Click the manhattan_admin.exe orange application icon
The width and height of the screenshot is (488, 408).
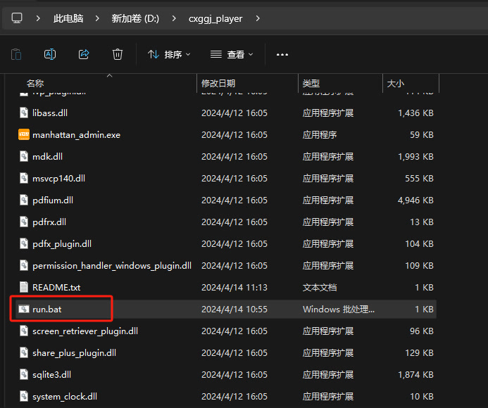coord(24,134)
